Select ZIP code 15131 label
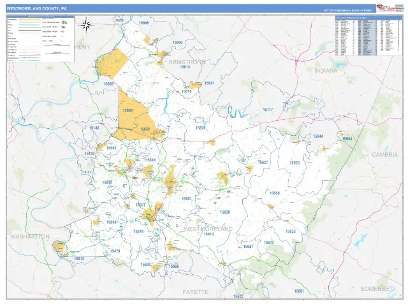Image resolution: width=408 pixels, height=306 pixels. pyautogui.click(x=87, y=172)
